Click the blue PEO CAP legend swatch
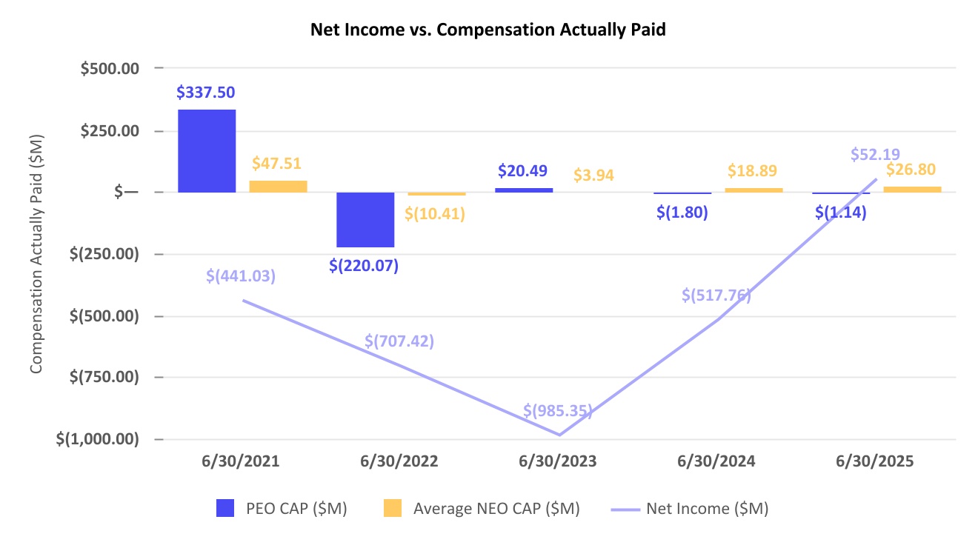The height and width of the screenshot is (548, 978). (x=225, y=508)
